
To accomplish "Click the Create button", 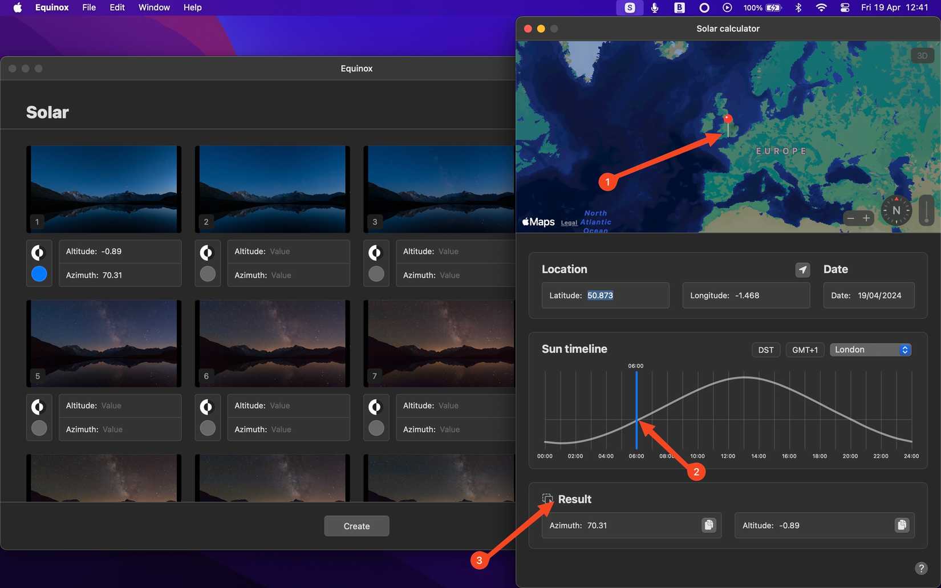I will (x=356, y=526).
